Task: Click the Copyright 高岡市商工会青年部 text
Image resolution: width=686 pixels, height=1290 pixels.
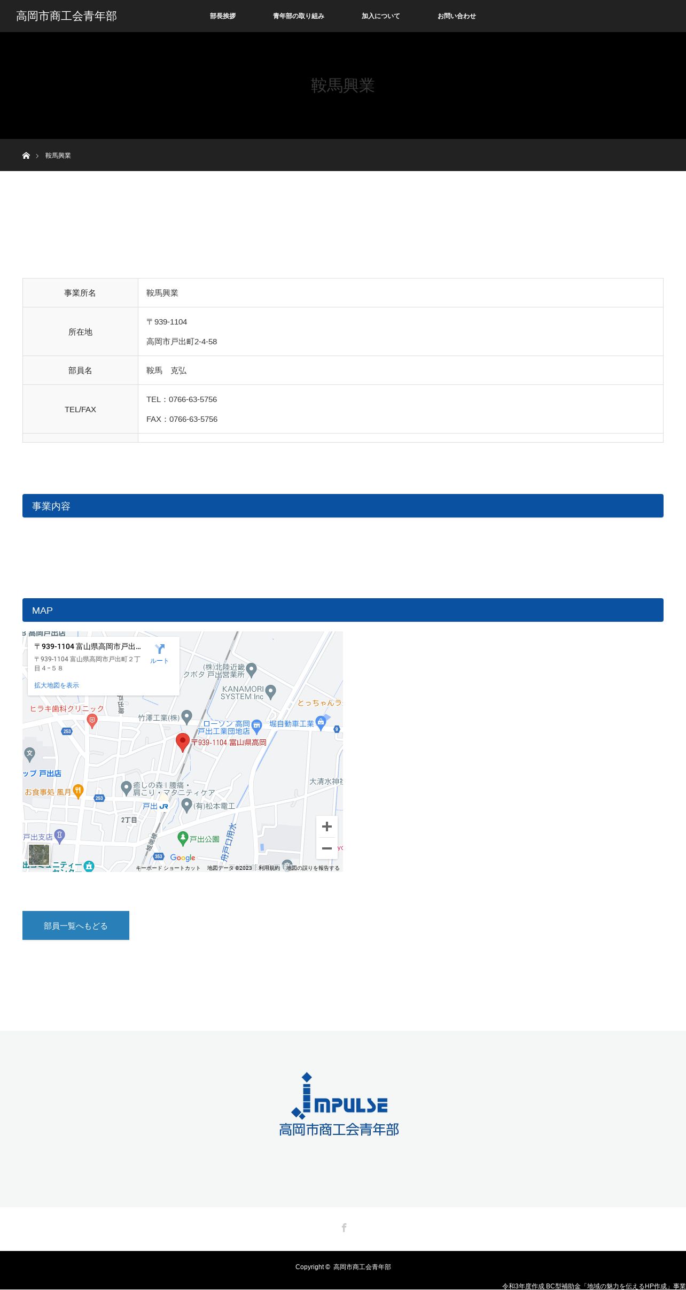Action: (x=343, y=1266)
